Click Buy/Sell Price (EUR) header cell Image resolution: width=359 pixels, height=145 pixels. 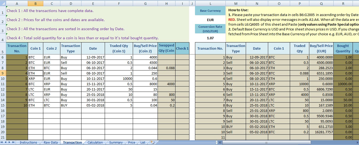pos(321,48)
